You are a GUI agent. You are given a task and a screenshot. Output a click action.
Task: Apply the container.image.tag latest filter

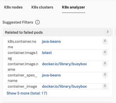pos(47,53)
